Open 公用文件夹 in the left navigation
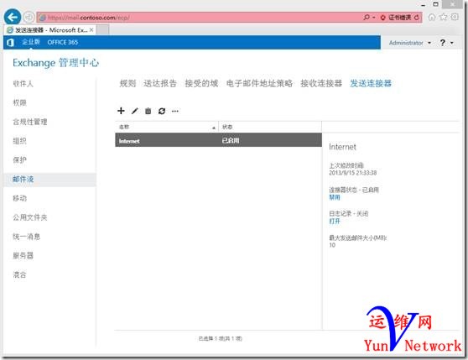 click(30, 217)
